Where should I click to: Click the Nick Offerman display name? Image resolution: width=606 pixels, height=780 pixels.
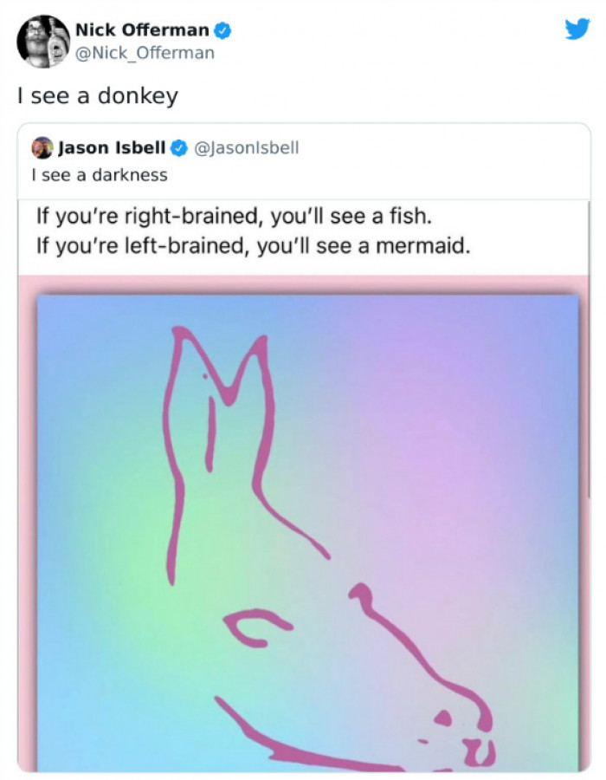pyautogui.click(x=141, y=30)
